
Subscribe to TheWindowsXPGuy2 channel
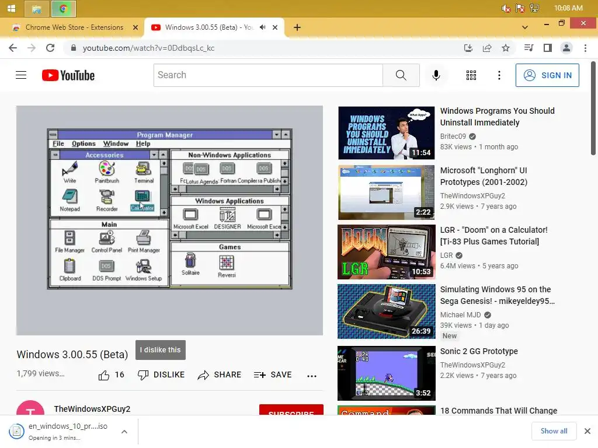(x=291, y=410)
